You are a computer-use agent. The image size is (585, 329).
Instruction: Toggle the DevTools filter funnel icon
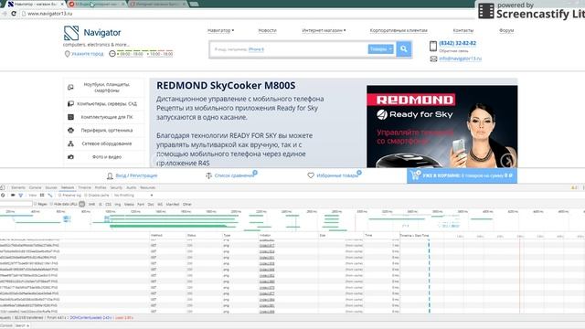coord(21,195)
